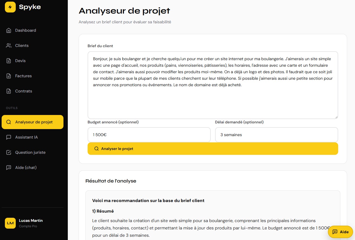355x240 pixels.
Task: Focus the Délai demandé input field
Action: pyautogui.click(x=276, y=135)
